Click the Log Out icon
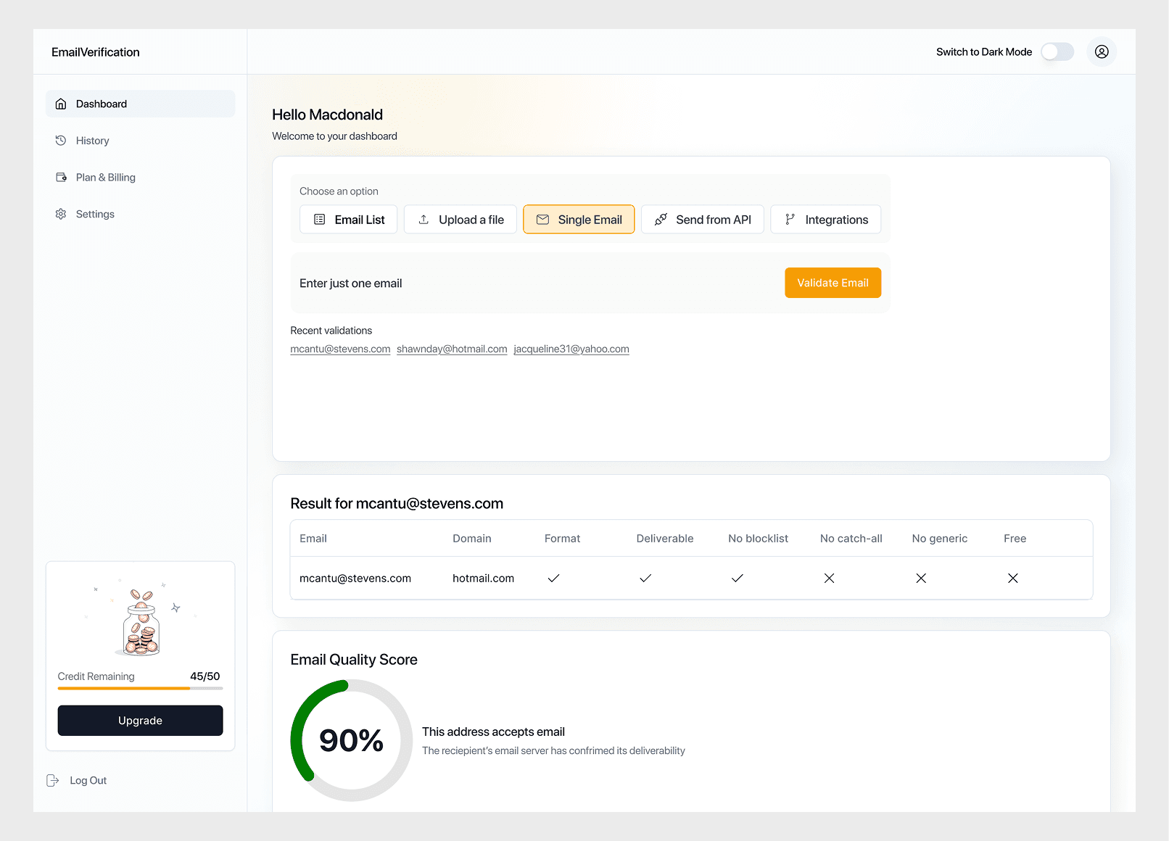 coord(52,780)
